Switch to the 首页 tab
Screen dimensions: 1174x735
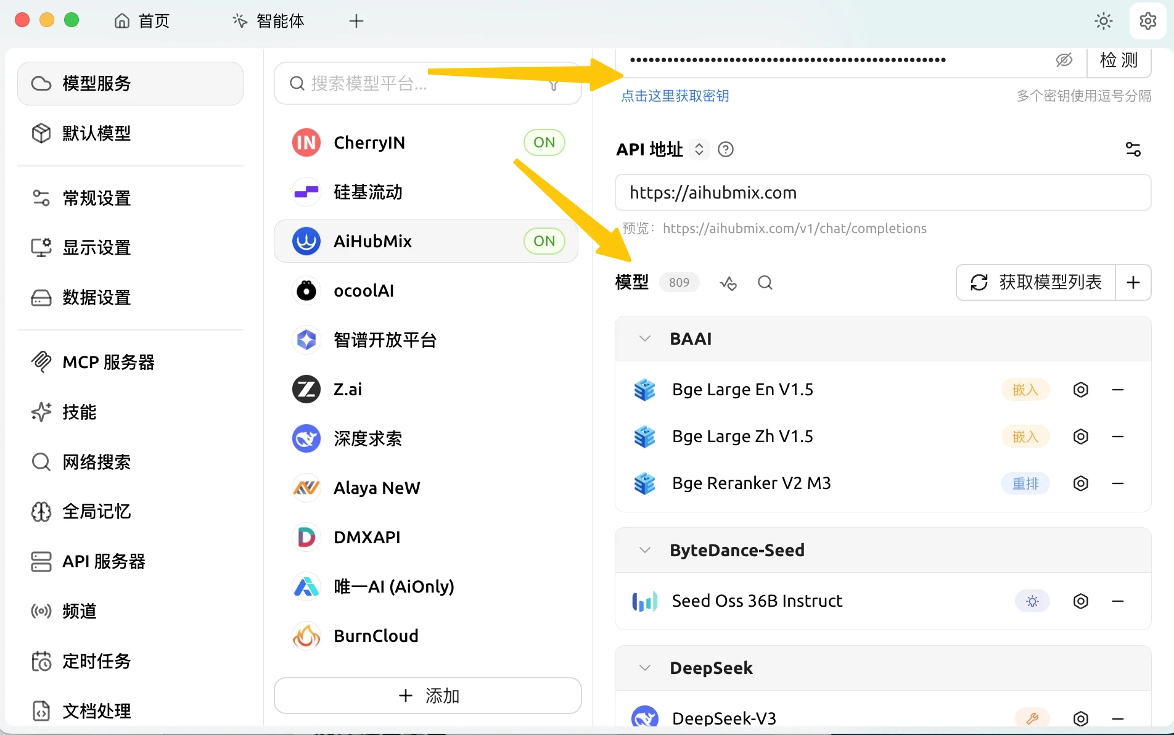[x=142, y=21]
